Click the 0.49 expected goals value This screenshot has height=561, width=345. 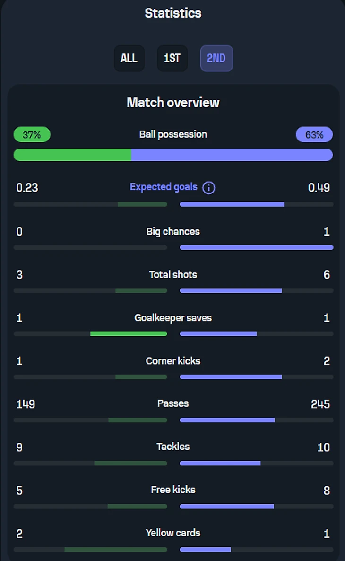[319, 188]
